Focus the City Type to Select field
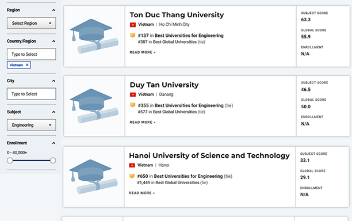352x221 pixels. pos(32,94)
